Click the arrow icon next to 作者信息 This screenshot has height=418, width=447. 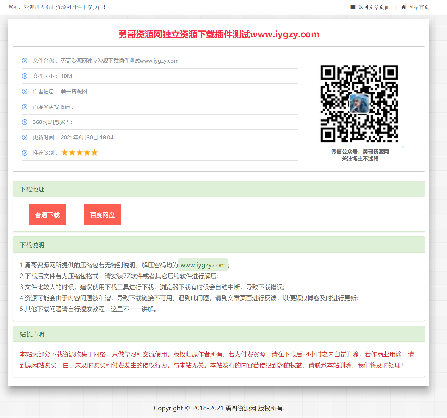point(25,91)
